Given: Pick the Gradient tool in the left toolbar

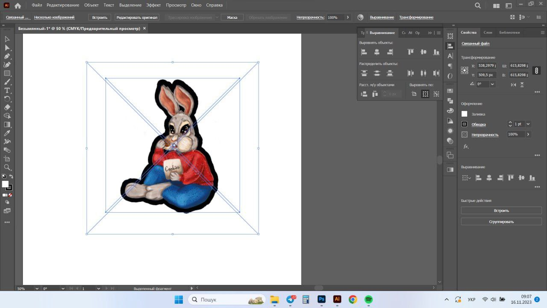Looking at the screenshot, I should pyautogui.click(x=7, y=124).
